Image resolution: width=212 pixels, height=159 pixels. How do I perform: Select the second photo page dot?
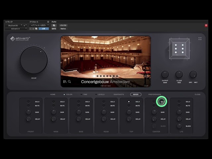97,76
